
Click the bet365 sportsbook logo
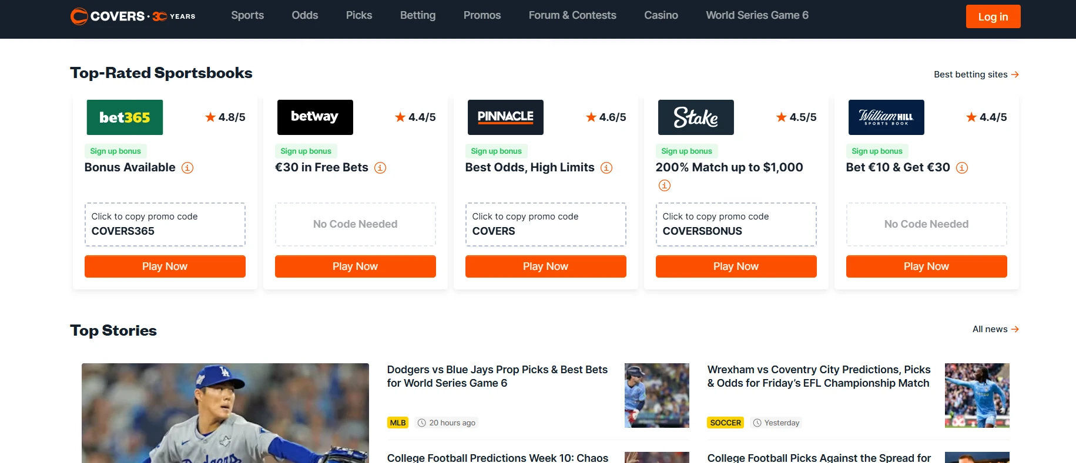(x=125, y=117)
